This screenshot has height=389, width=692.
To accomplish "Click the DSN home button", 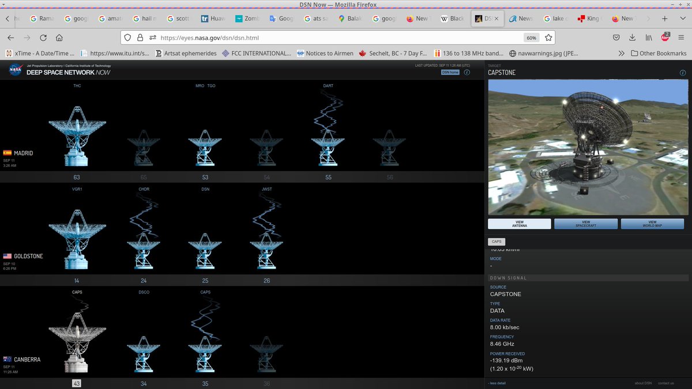I will pyautogui.click(x=450, y=72).
